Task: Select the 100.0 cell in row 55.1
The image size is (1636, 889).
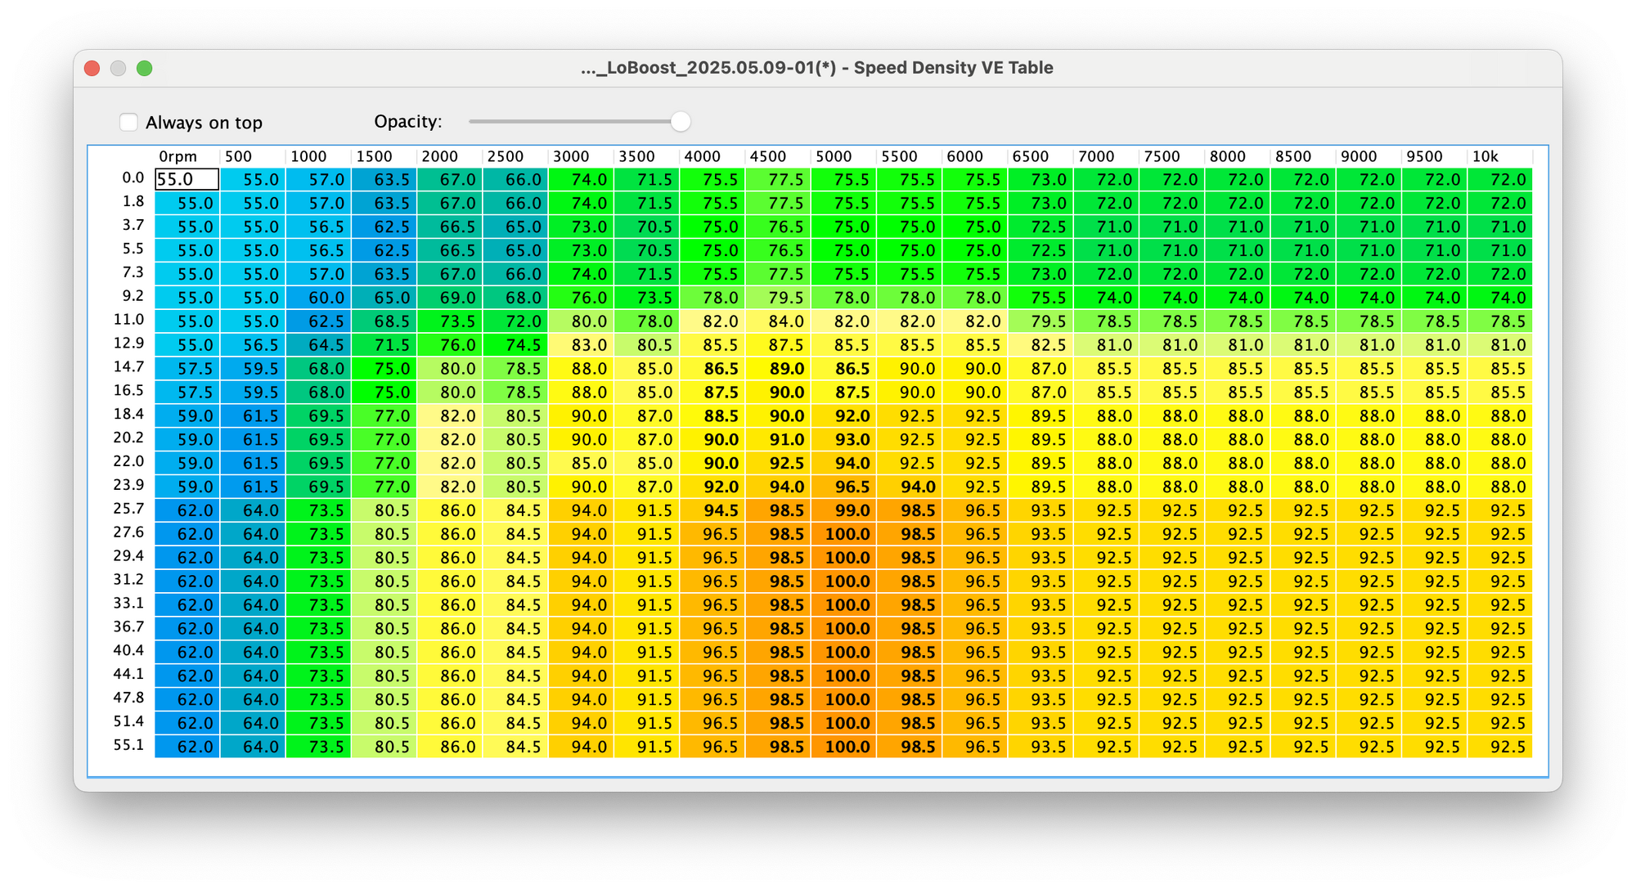Action: (843, 747)
